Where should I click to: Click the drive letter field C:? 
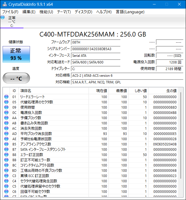96,69
